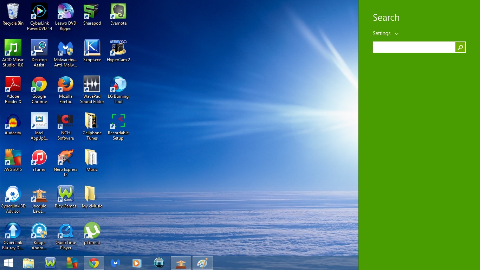Screen dimensions: 480x270
Task: Open the Windows Start button
Action: [x=9, y=263]
